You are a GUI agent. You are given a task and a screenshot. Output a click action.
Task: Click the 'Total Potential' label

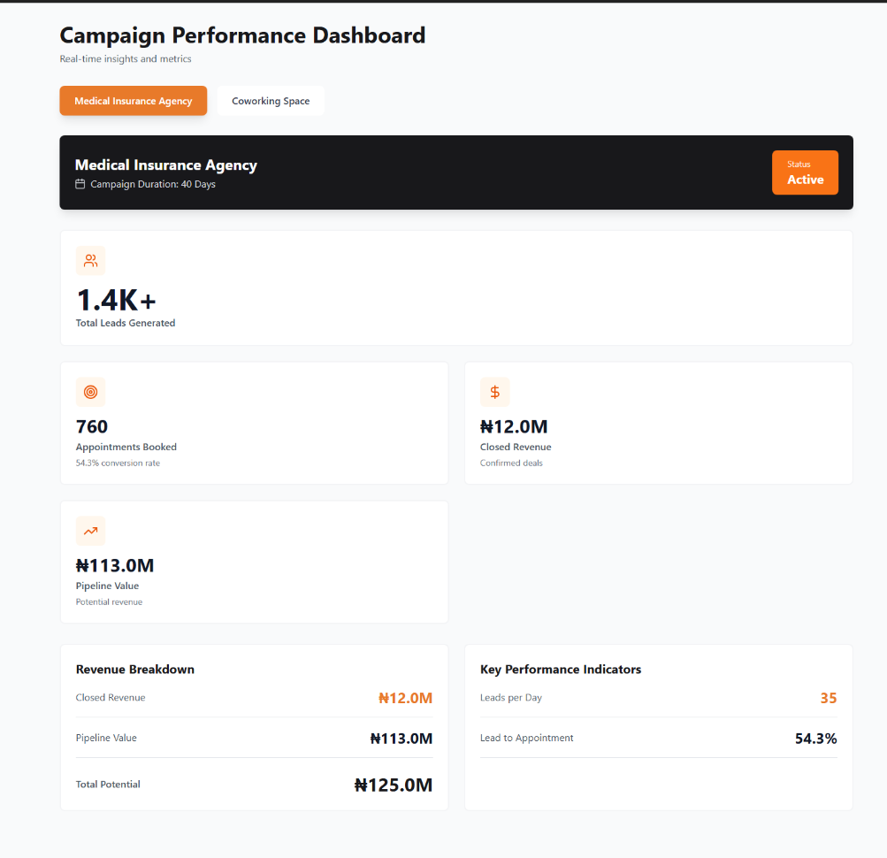coord(108,784)
